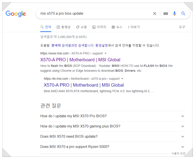This screenshot has height=159, width=195.
Task: Open the kr.msi.com X570-A PRO result link
Action: [x=84, y=85]
